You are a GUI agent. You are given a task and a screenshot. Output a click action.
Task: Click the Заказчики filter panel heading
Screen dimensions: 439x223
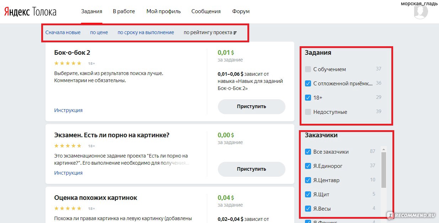(321, 135)
